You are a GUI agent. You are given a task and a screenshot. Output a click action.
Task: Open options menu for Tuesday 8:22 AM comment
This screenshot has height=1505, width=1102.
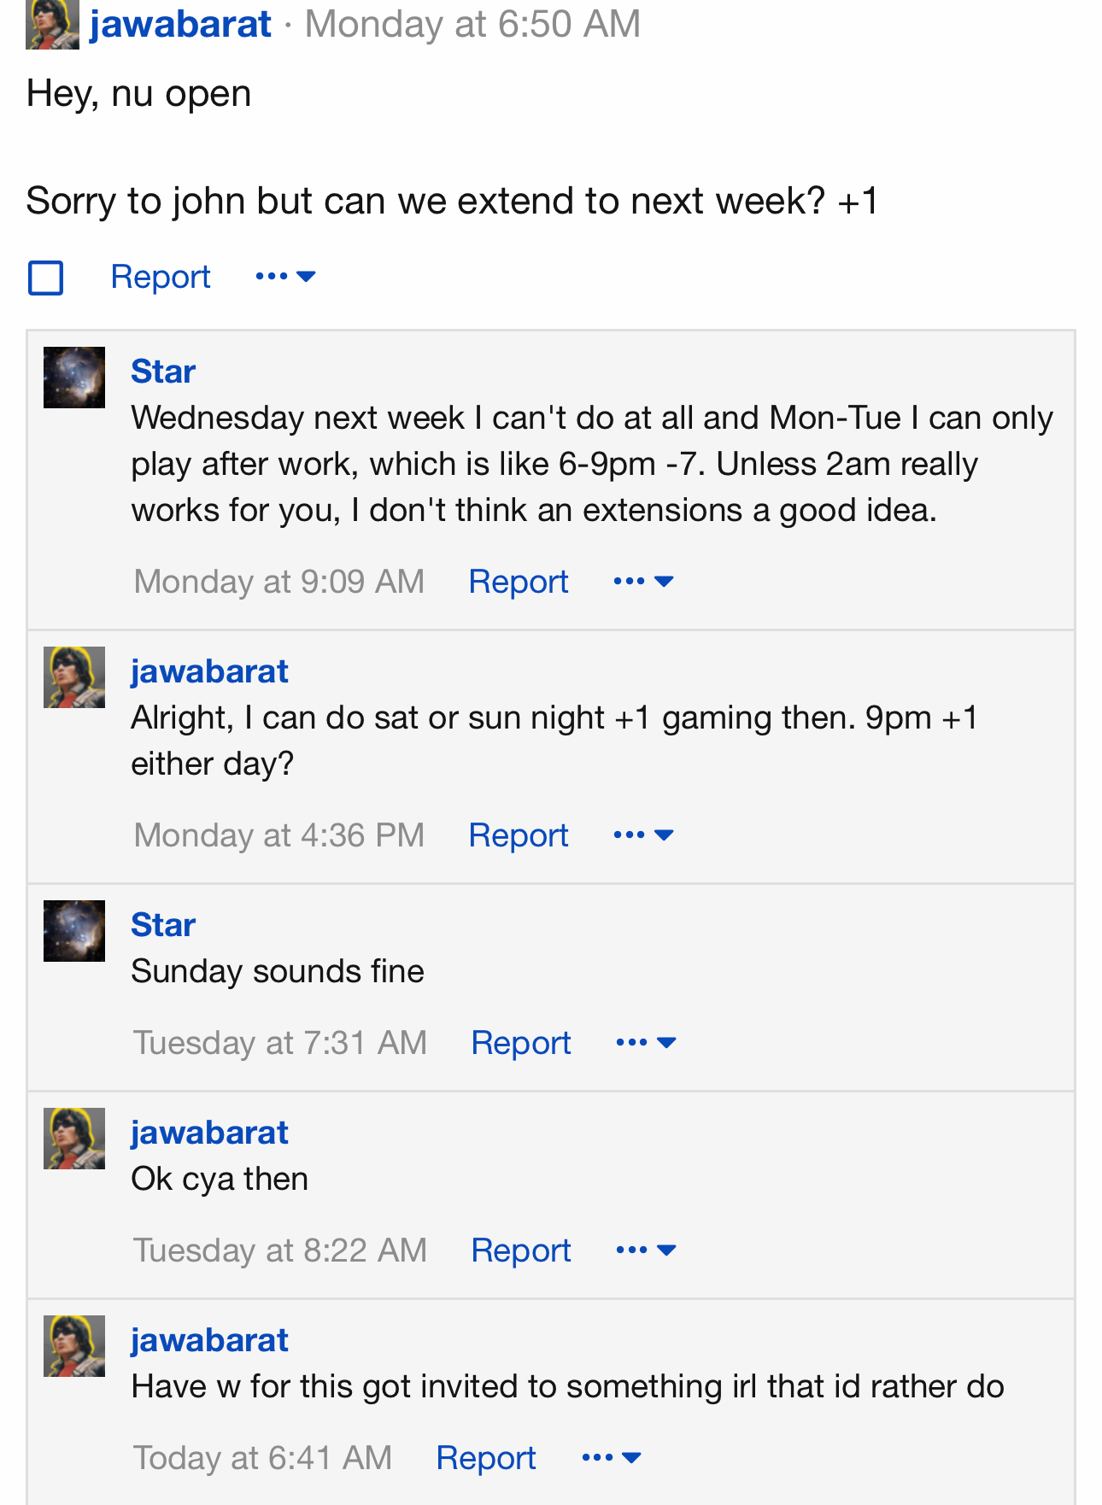(647, 1250)
